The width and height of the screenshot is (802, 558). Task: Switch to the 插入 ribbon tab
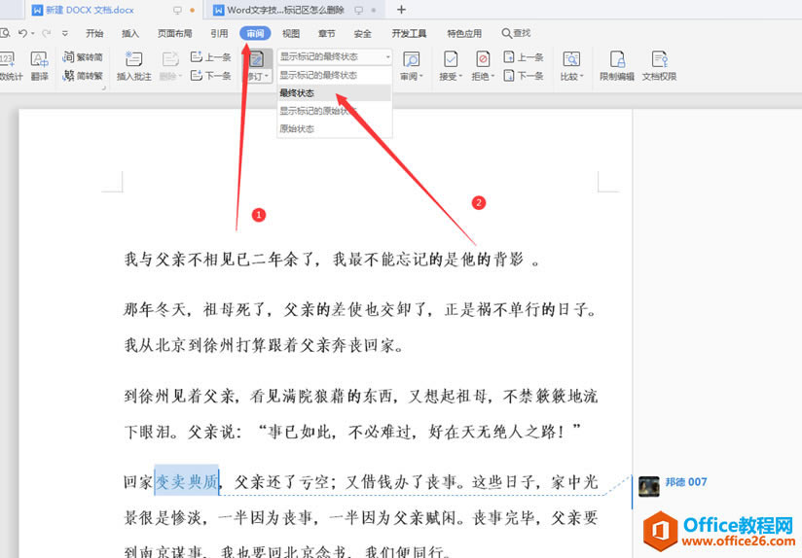point(130,33)
